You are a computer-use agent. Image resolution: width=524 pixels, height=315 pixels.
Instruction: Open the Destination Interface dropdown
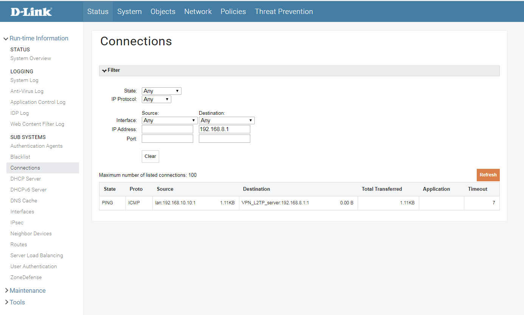[x=226, y=120]
